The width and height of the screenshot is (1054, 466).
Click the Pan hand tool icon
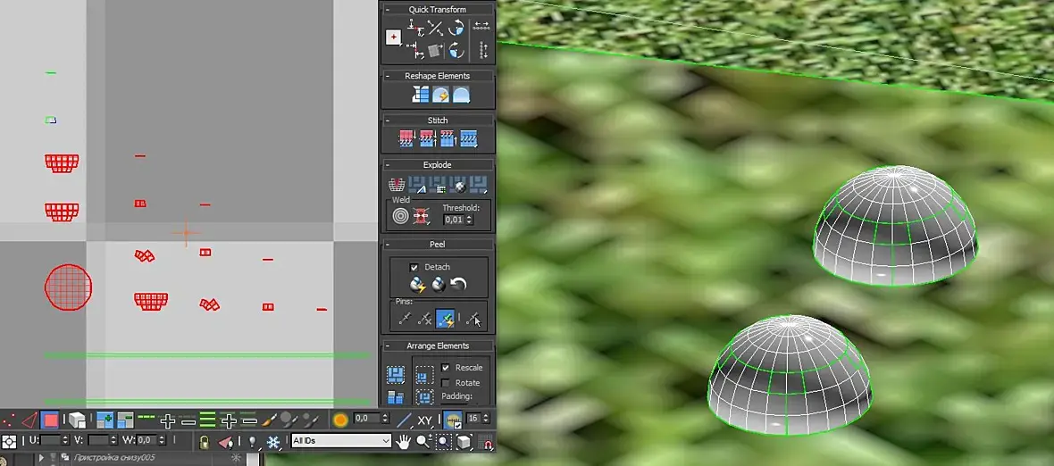pyautogui.click(x=404, y=441)
